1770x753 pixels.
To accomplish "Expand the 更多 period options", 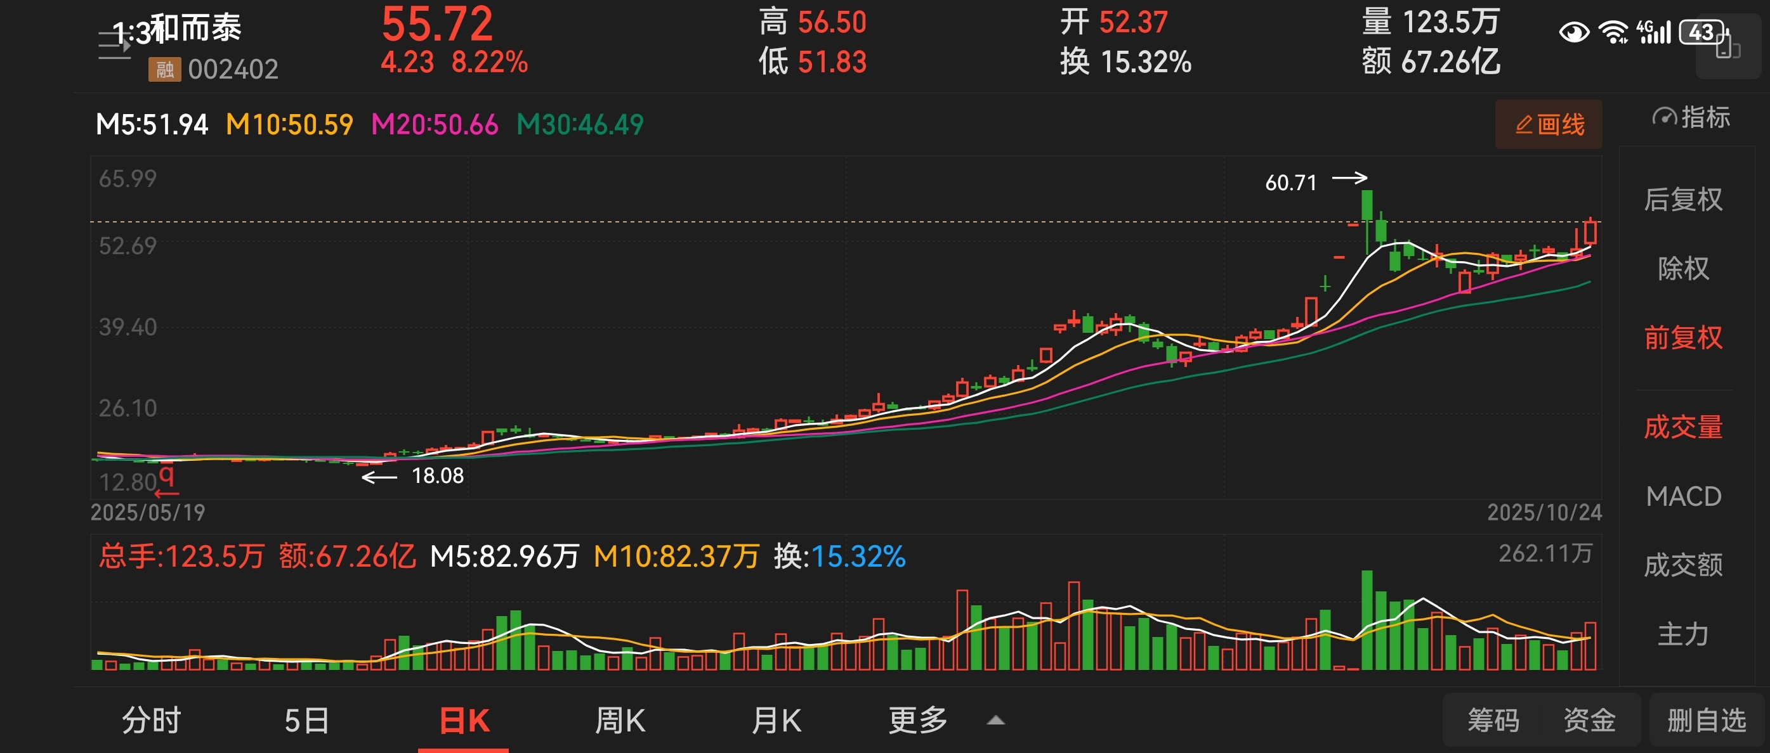I will pyautogui.click(x=918, y=721).
